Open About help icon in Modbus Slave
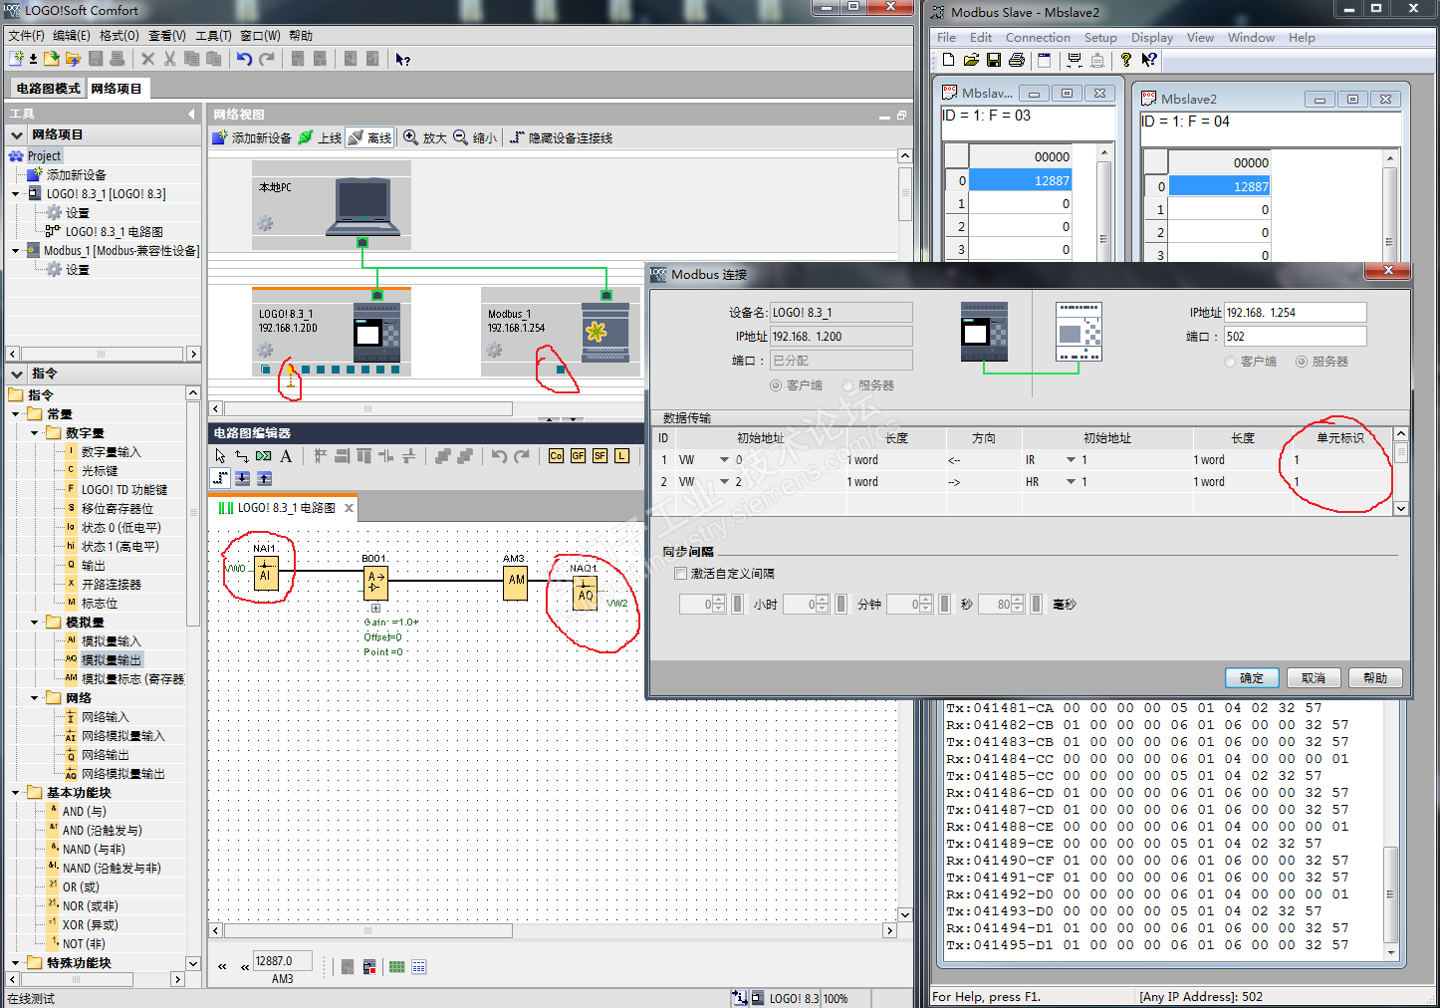The width and height of the screenshot is (1440, 1008). click(1126, 60)
